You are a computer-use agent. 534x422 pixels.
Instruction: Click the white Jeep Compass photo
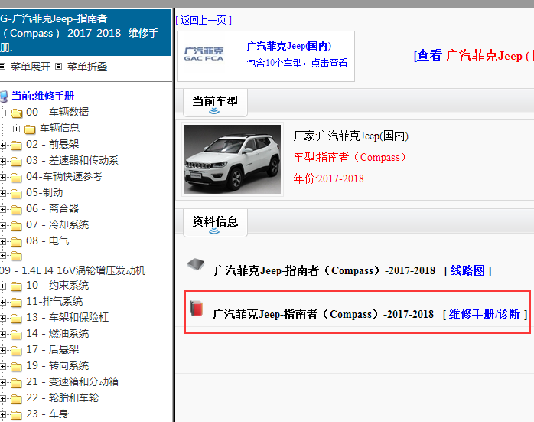(233, 159)
